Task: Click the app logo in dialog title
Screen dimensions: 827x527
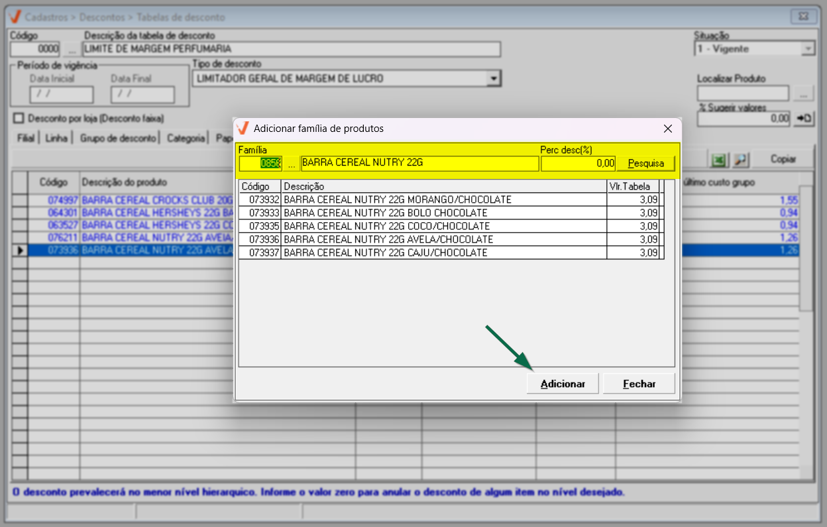Action: [243, 129]
